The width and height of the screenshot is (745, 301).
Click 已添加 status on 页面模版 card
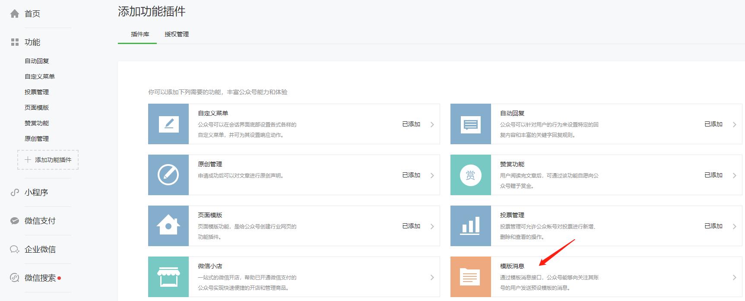411,226
